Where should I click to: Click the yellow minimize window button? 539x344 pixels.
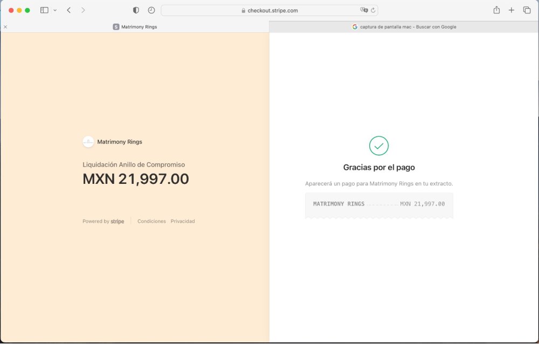(19, 10)
